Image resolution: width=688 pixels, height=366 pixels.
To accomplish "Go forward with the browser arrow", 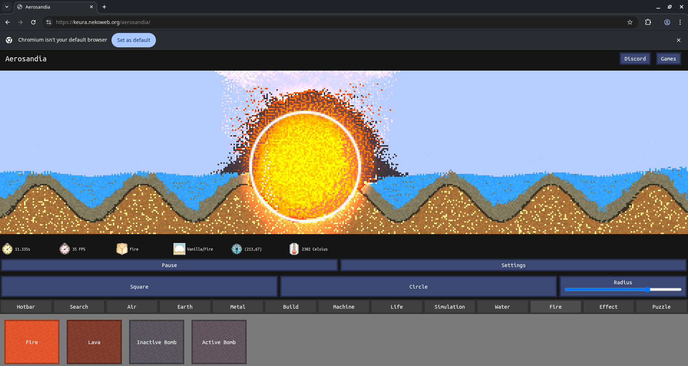I will [x=20, y=22].
